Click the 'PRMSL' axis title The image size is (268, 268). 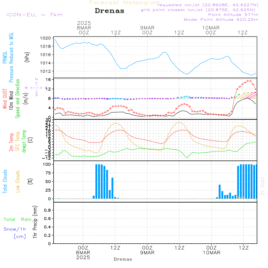point(5,57)
